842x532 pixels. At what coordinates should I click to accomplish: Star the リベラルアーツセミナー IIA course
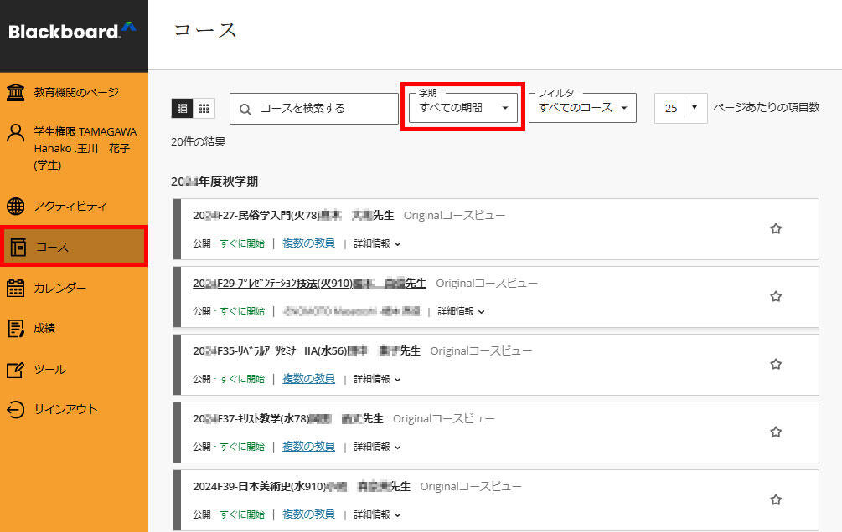tap(776, 364)
